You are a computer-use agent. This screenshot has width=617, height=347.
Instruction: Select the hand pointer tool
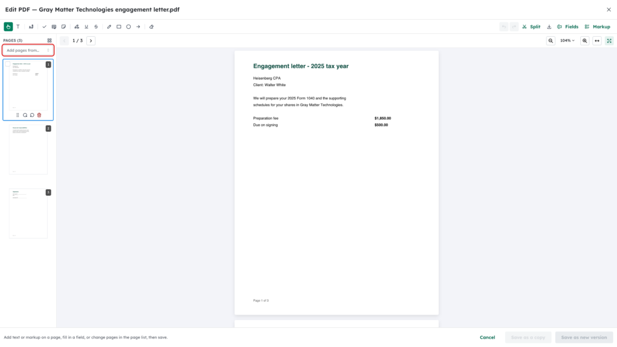click(x=8, y=27)
